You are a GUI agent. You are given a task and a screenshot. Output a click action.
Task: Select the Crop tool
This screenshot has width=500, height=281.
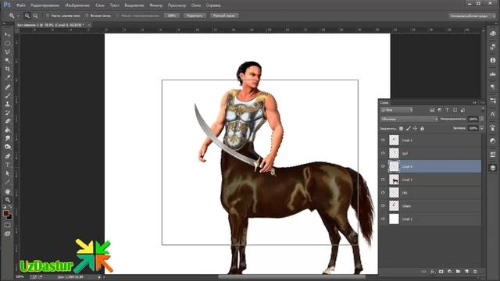[x=7, y=69]
